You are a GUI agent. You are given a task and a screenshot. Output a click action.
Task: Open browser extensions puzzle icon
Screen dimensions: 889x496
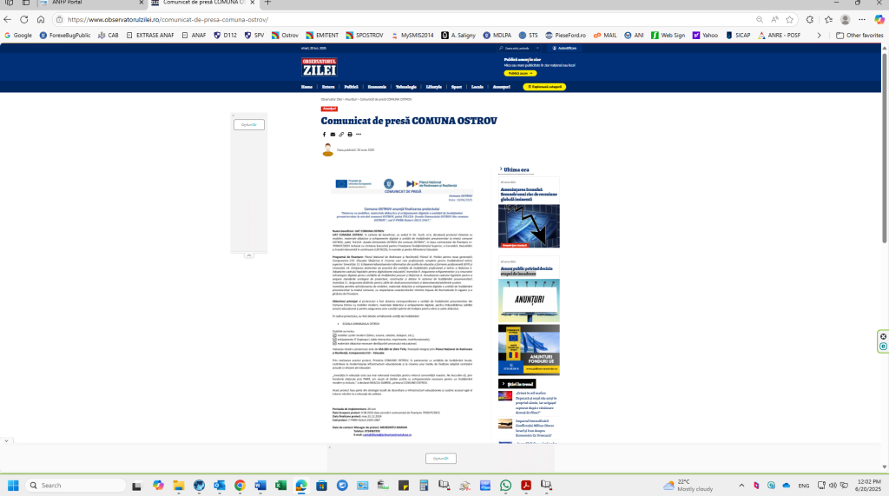pos(810,19)
